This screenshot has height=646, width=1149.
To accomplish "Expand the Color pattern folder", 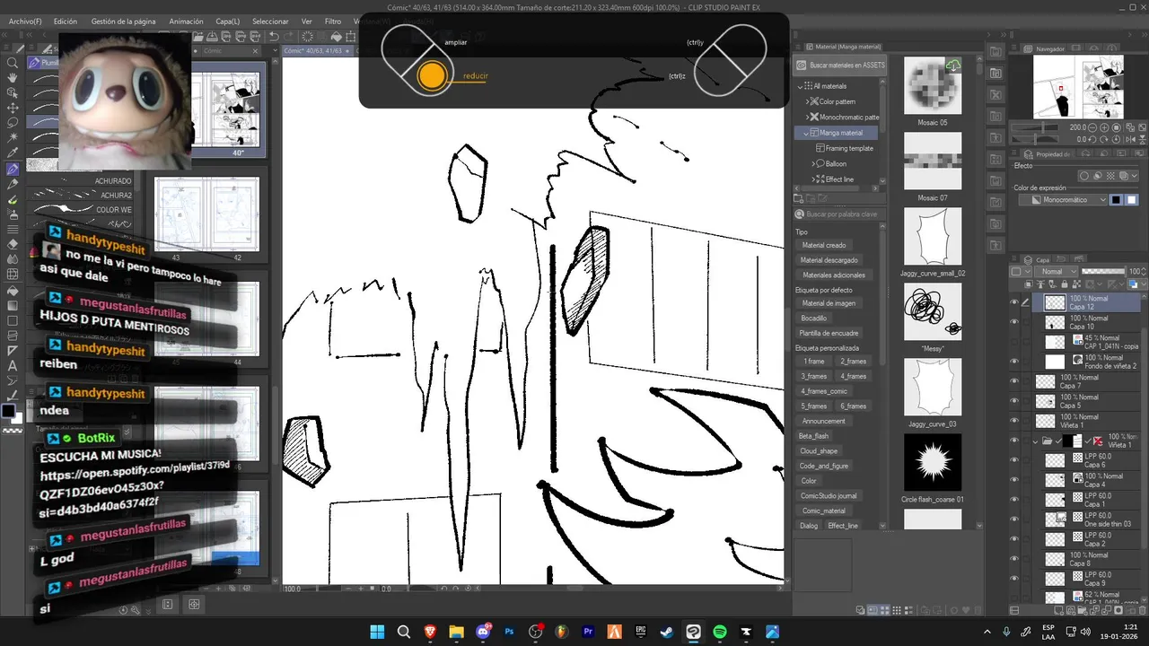I will (x=807, y=101).
